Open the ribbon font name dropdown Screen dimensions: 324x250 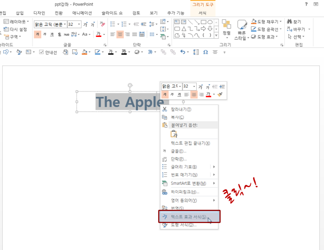(65, 24)
